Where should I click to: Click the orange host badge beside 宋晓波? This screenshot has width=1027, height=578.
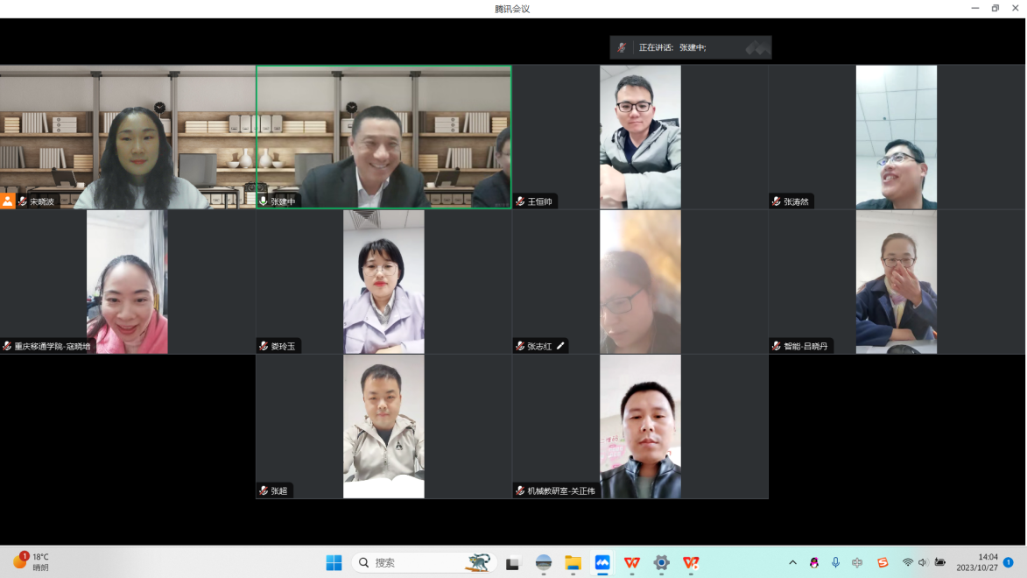click(x=8, y=201)
